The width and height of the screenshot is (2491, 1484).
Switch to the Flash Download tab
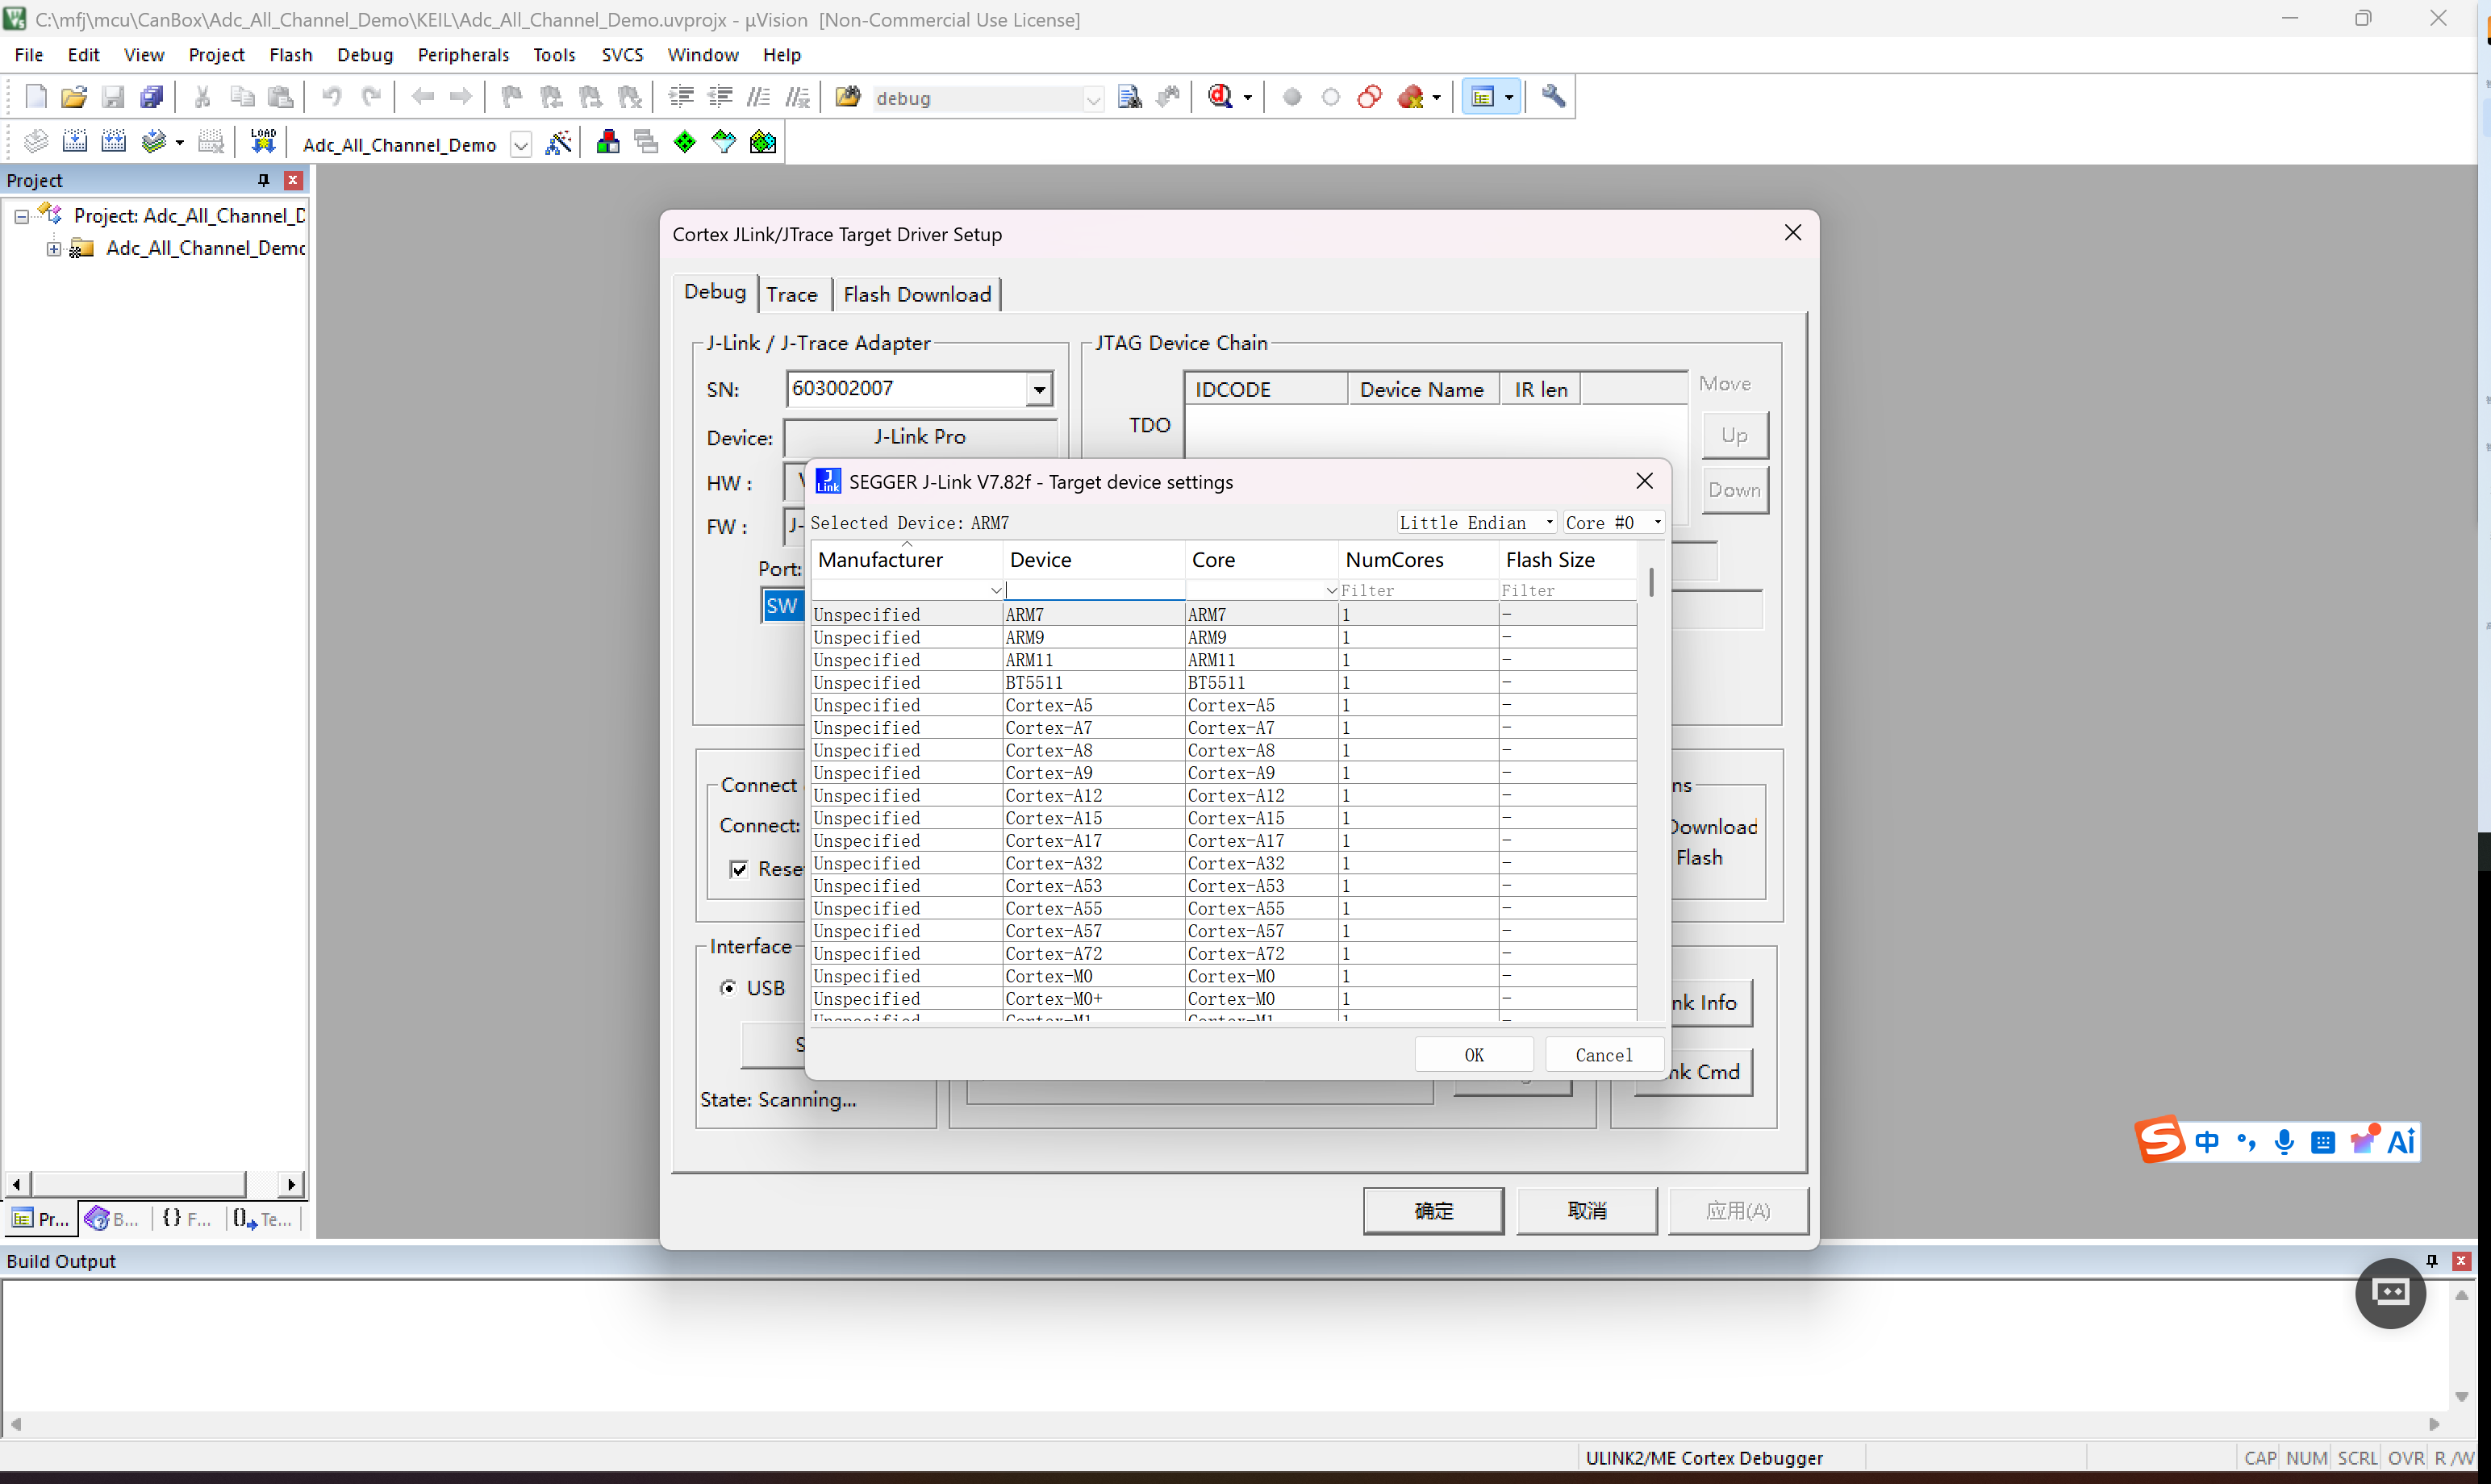(917, 295)
